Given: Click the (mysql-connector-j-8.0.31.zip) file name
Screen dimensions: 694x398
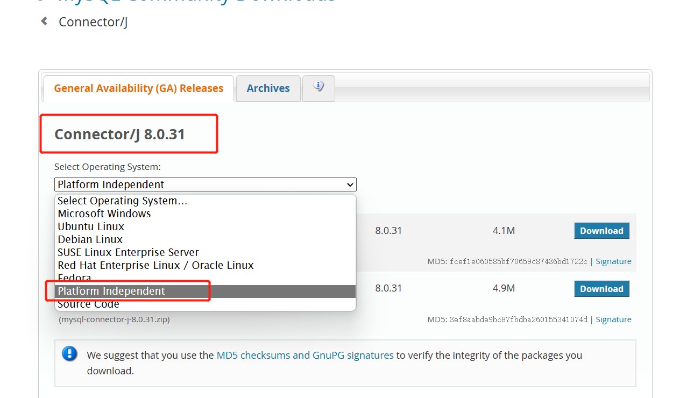Looking at the screenshot, I should coord(114,319).
